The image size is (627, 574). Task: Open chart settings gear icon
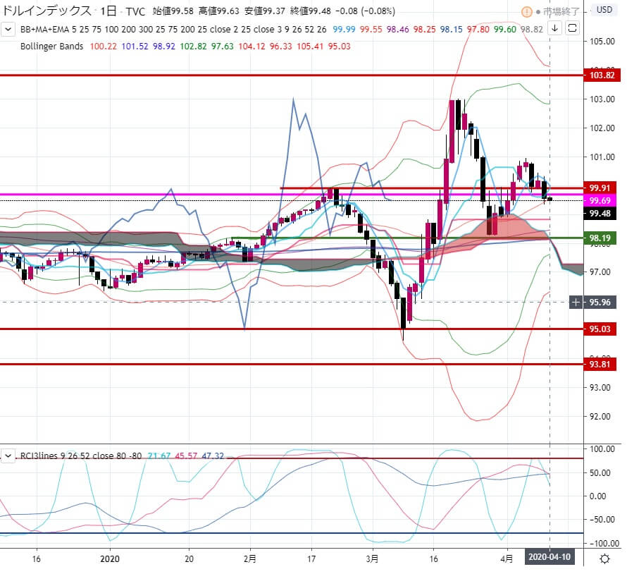[x=604, y=558]
